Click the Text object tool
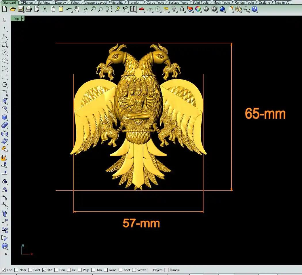The width and height of the screenshot is (302, 275). click(x=5, y=214)
